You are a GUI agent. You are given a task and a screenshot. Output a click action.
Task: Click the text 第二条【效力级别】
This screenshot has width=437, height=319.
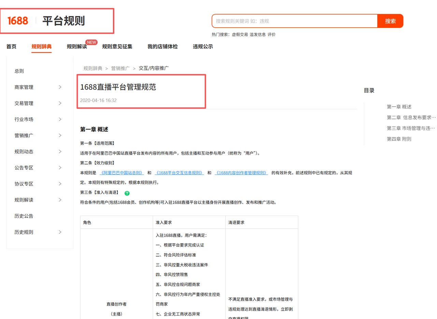[x=98, y=163]
